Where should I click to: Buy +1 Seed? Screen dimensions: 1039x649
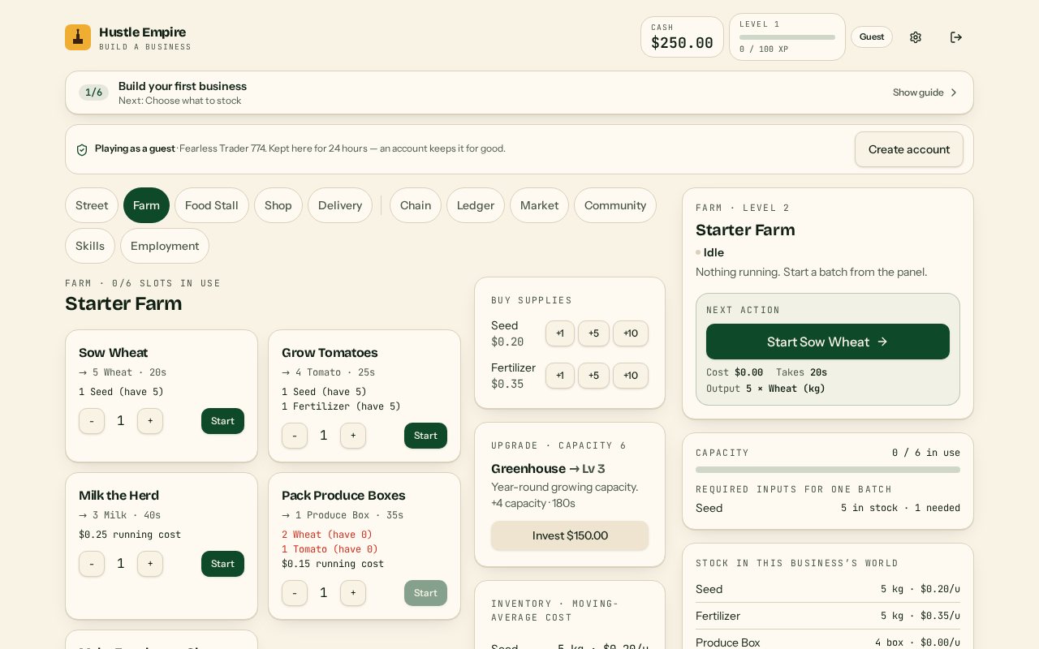(560, 333)
